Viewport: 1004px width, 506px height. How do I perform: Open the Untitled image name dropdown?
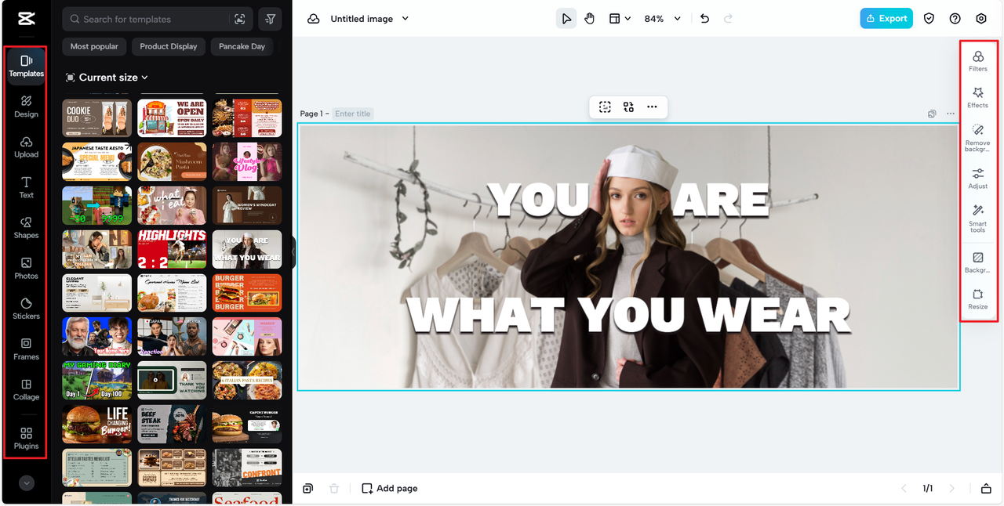click(x=369, y=19)
